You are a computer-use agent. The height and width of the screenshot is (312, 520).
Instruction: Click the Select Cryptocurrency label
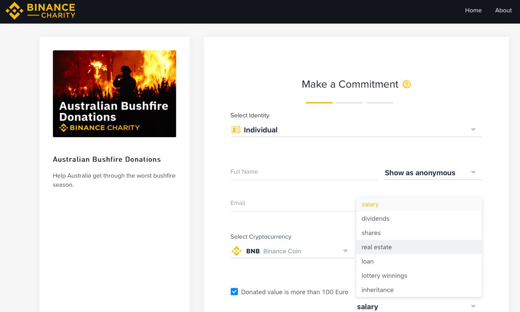(x=261, y=237)
